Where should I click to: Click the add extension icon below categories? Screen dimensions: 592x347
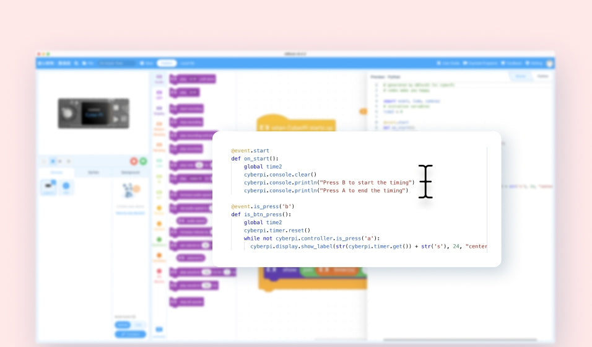pyautogui.click(x=159, y=330)
